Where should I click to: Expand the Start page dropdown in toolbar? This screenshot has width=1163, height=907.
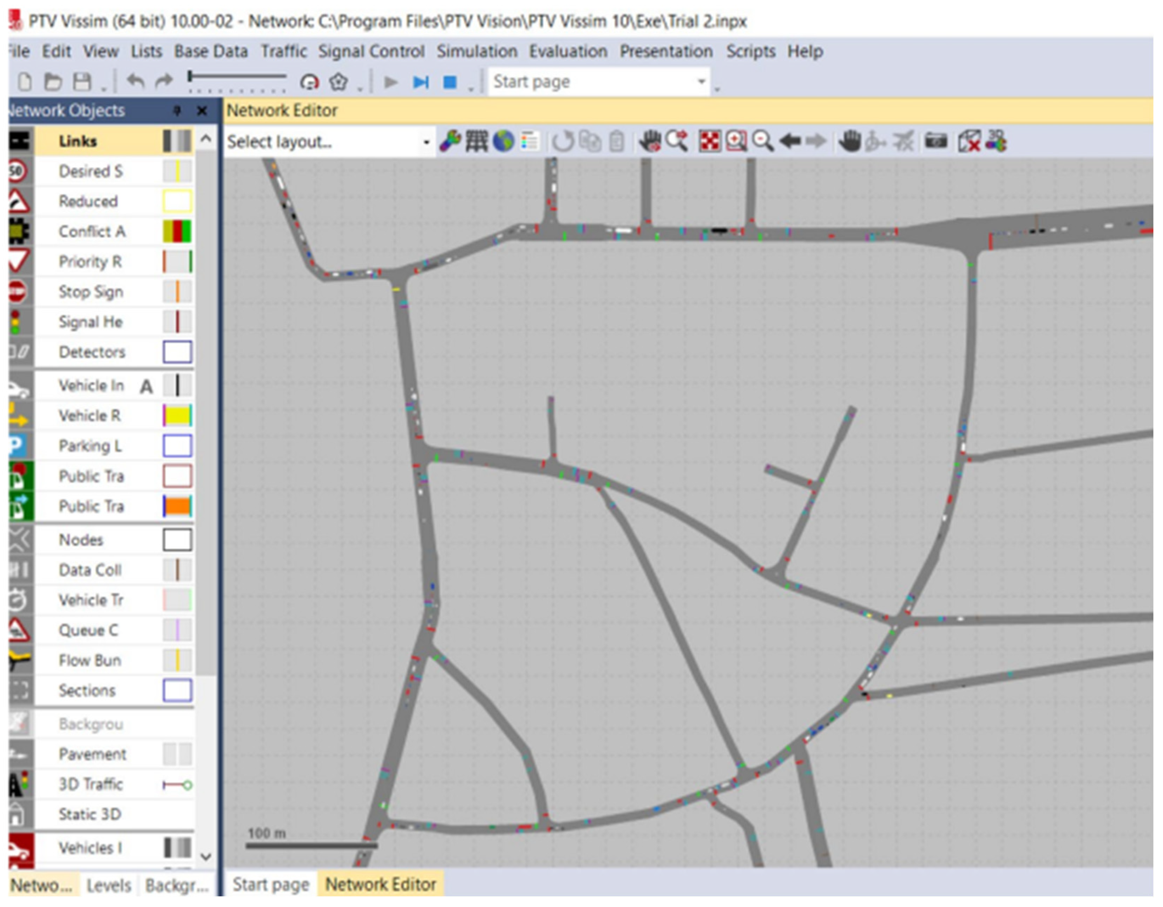(701, 82)
